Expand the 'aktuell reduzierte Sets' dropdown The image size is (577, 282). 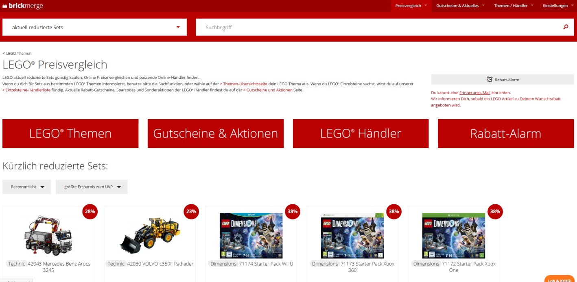pos(94,27)
